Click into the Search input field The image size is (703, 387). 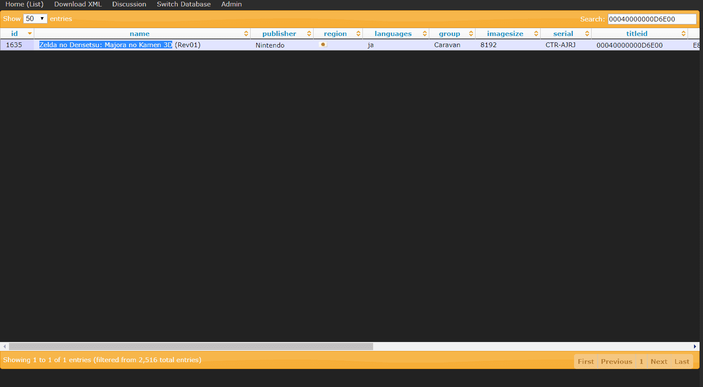point(652,19)
